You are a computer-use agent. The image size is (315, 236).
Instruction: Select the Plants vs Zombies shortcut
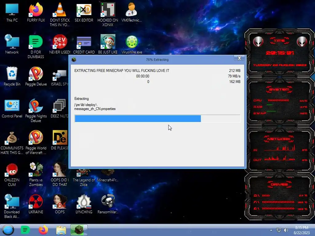[x=36, y=175]
